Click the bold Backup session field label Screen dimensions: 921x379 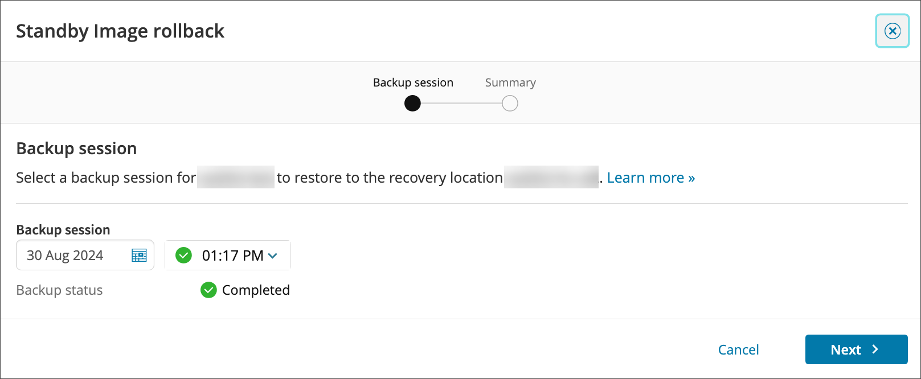coord(63,230)
